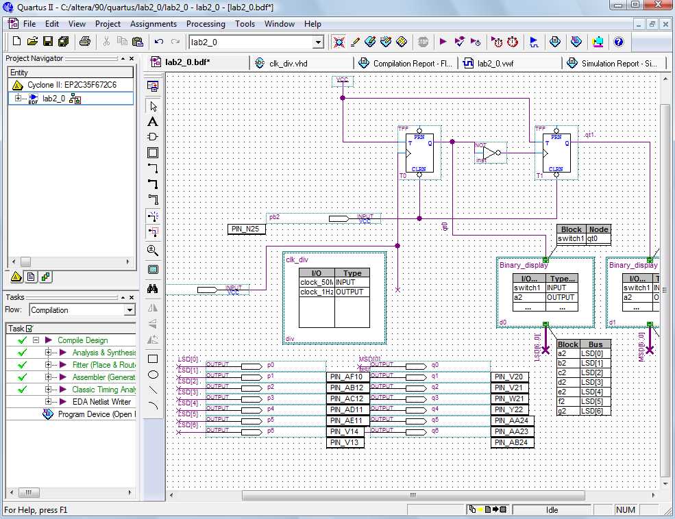Select Cyclone II: EP2C35F672C6 device entry
675x519 pixels.
[71, 85]
